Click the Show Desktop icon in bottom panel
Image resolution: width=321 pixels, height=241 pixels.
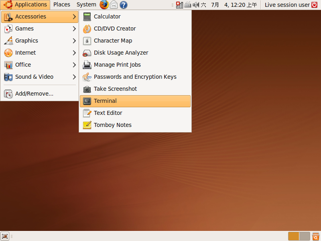tap(5, 236)
